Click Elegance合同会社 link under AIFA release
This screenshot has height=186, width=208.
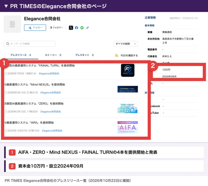tap(52, 131)
